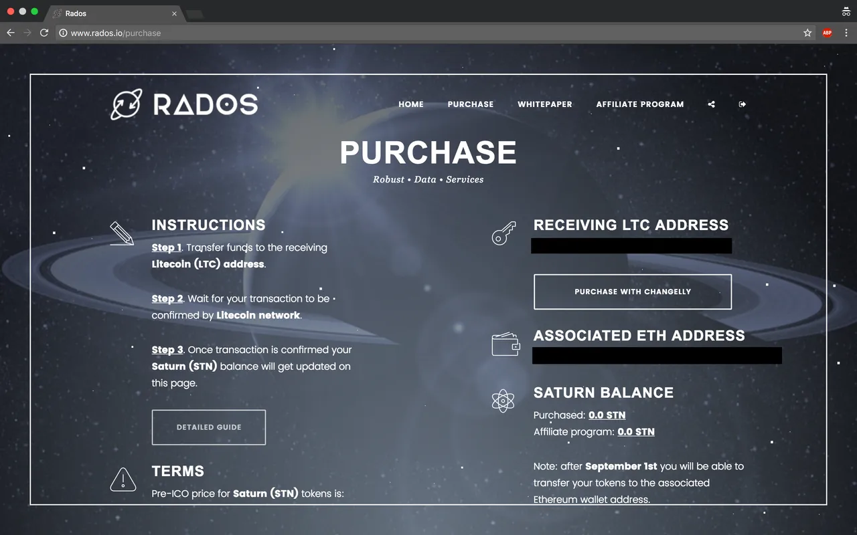
Task: Open the share icon in the navigation
Action: [711, 104]
